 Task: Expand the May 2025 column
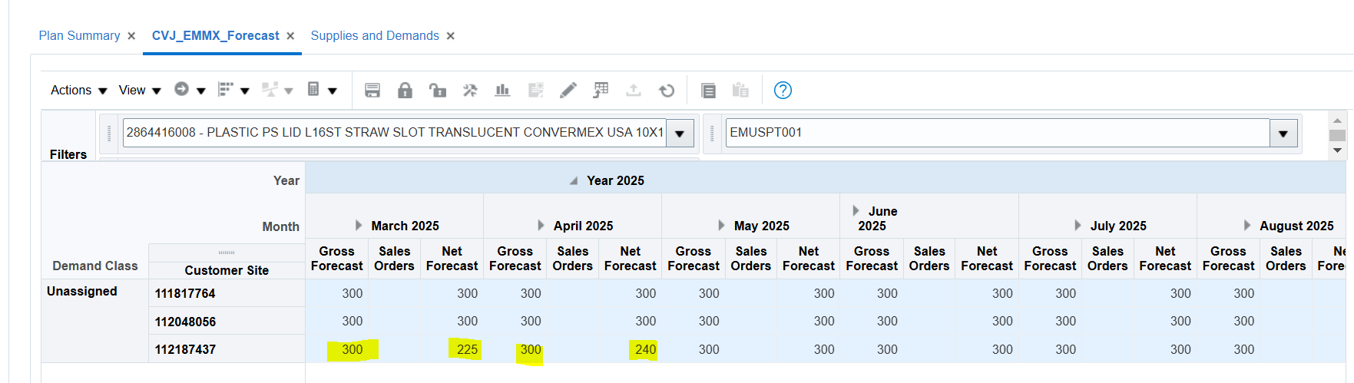722,226
